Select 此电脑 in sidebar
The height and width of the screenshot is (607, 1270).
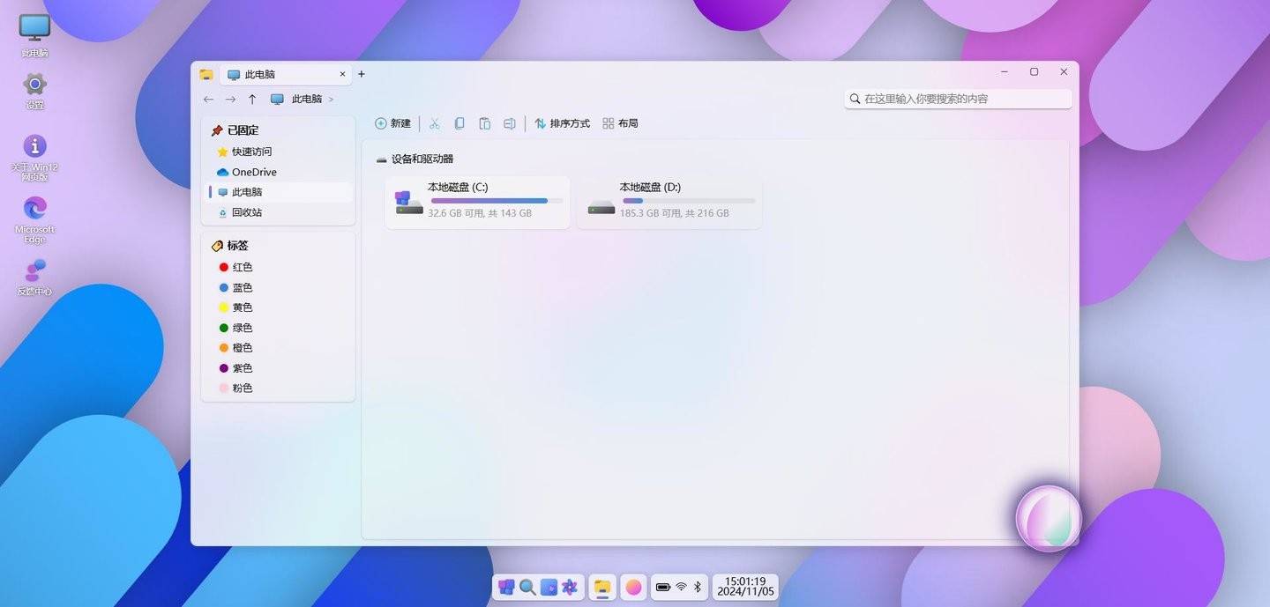(279, 192)
